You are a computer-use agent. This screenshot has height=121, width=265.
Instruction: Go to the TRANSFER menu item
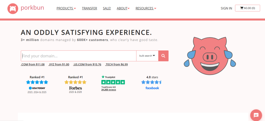pos(89,8)
